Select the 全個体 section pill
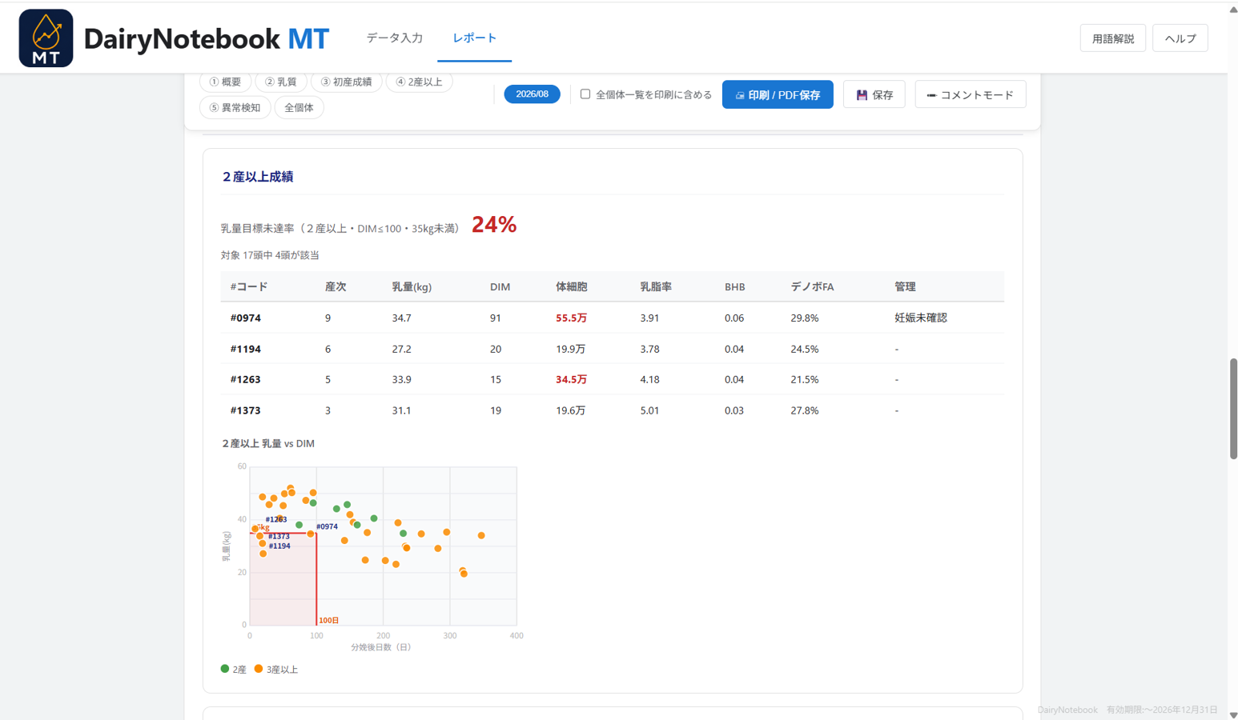Screen dimensions: 1238x720 (299, 107)
